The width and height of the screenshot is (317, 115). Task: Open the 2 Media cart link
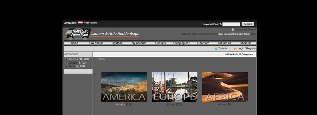tap(223, 48)
